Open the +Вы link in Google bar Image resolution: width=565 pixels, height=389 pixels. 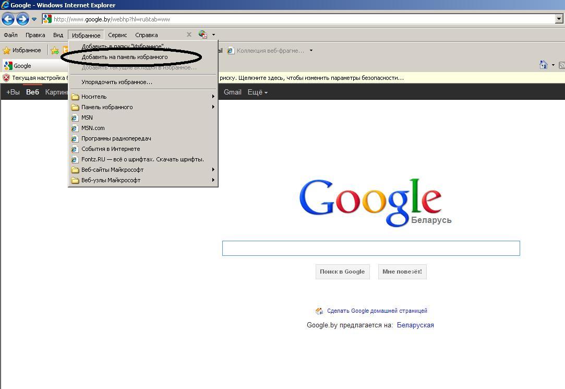click(13, 92)
